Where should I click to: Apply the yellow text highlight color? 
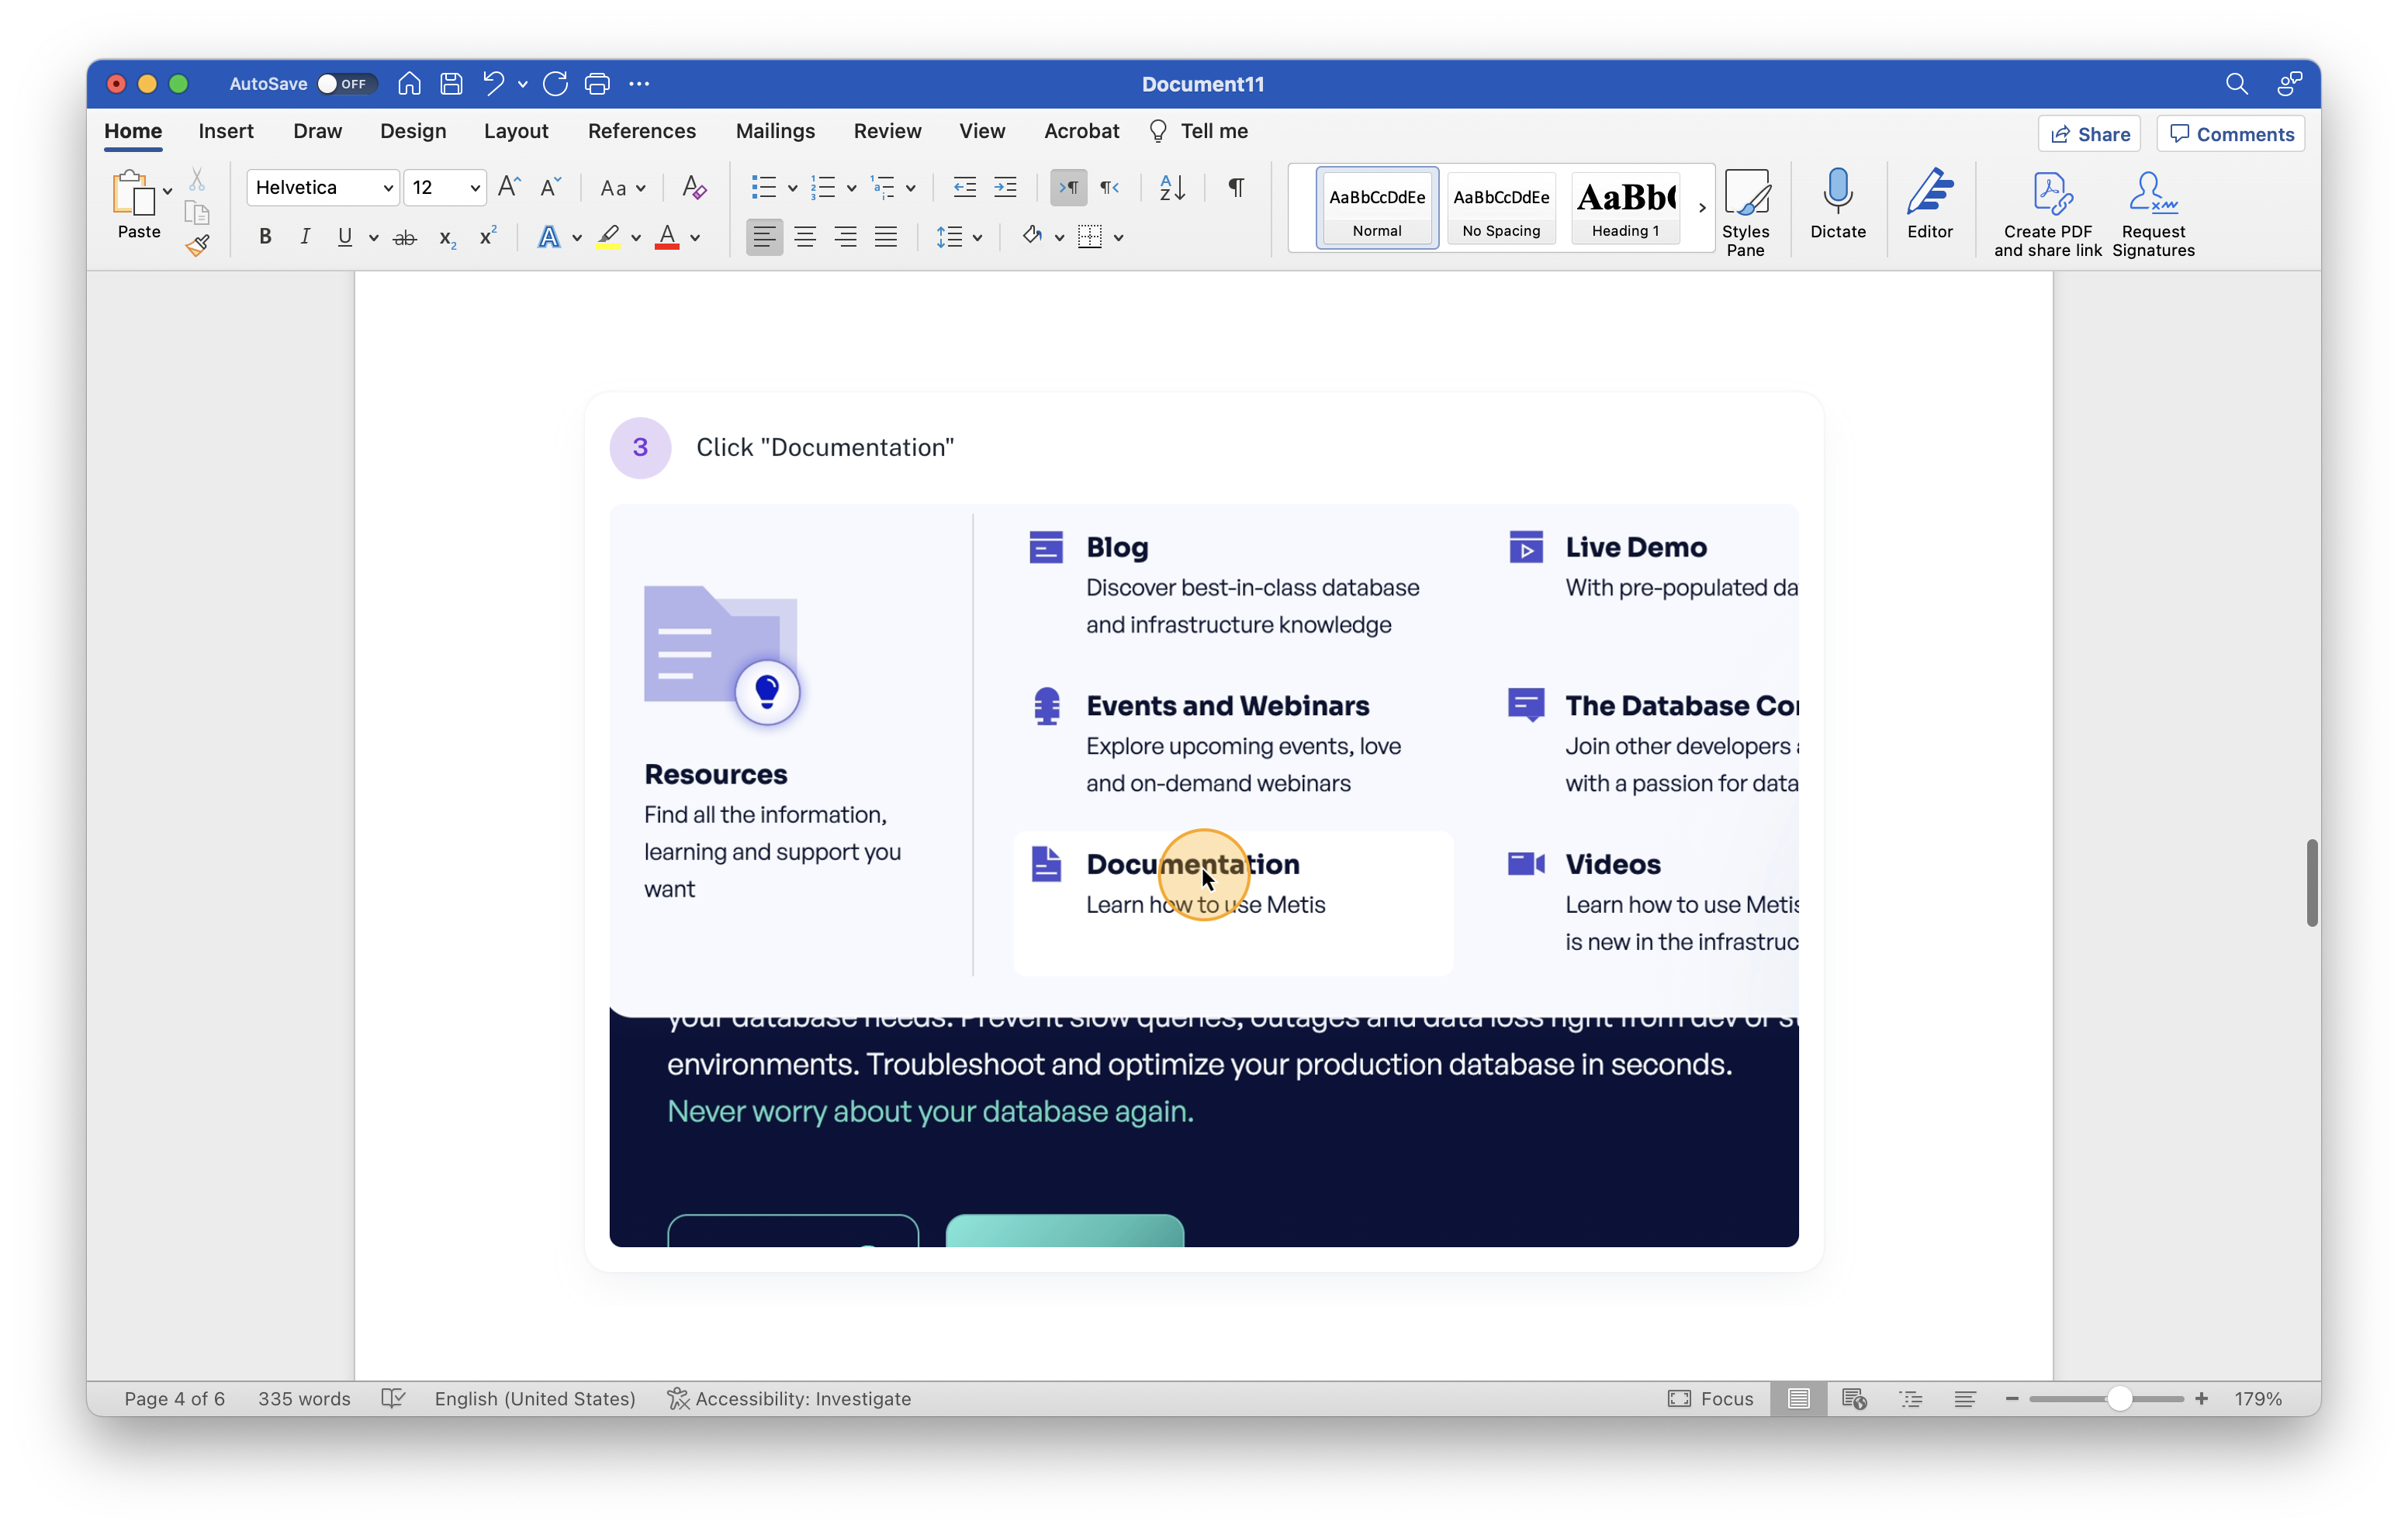608,237
